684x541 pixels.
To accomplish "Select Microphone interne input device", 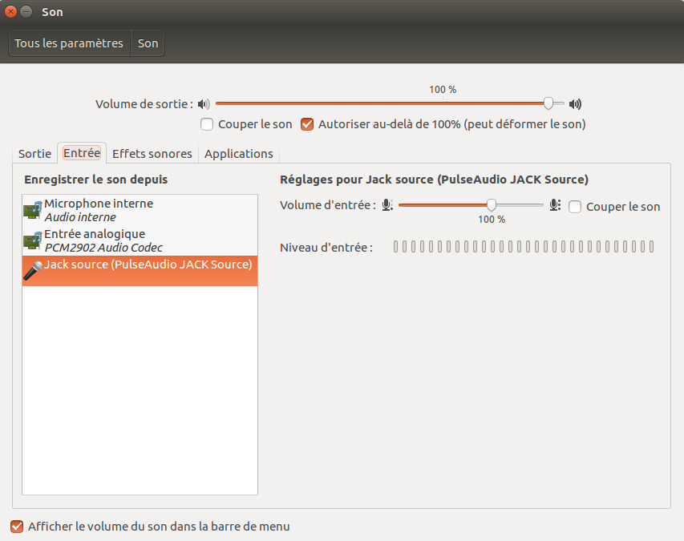I will point(140,210).
